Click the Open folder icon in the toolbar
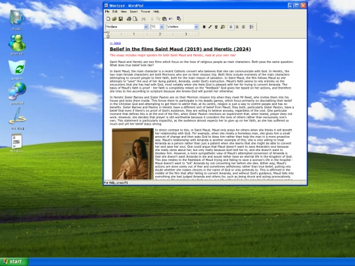355x266 pixels. click(114, 19)
